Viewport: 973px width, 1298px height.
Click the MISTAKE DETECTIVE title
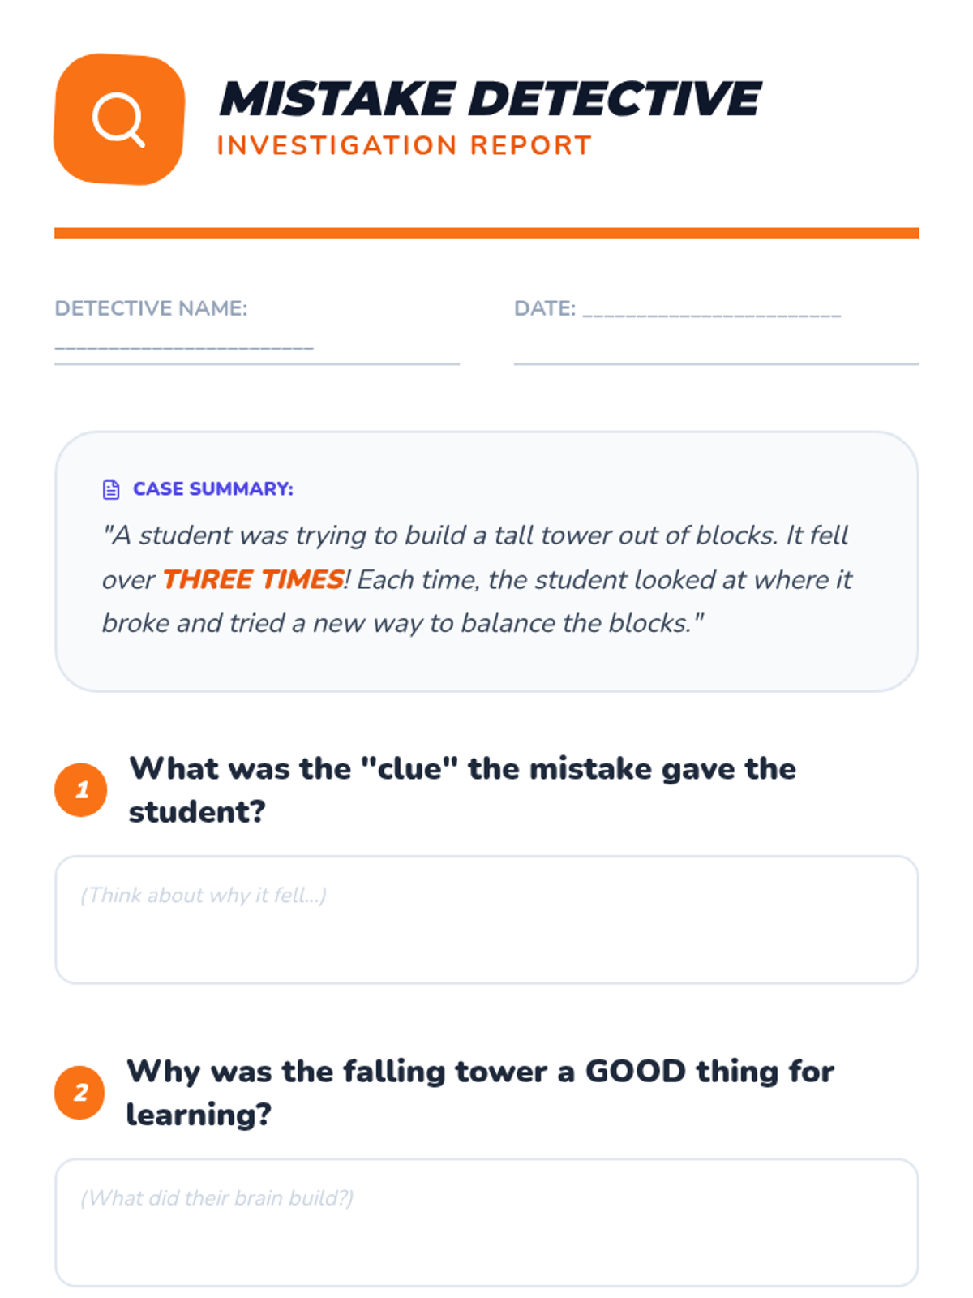coord(490,99)
